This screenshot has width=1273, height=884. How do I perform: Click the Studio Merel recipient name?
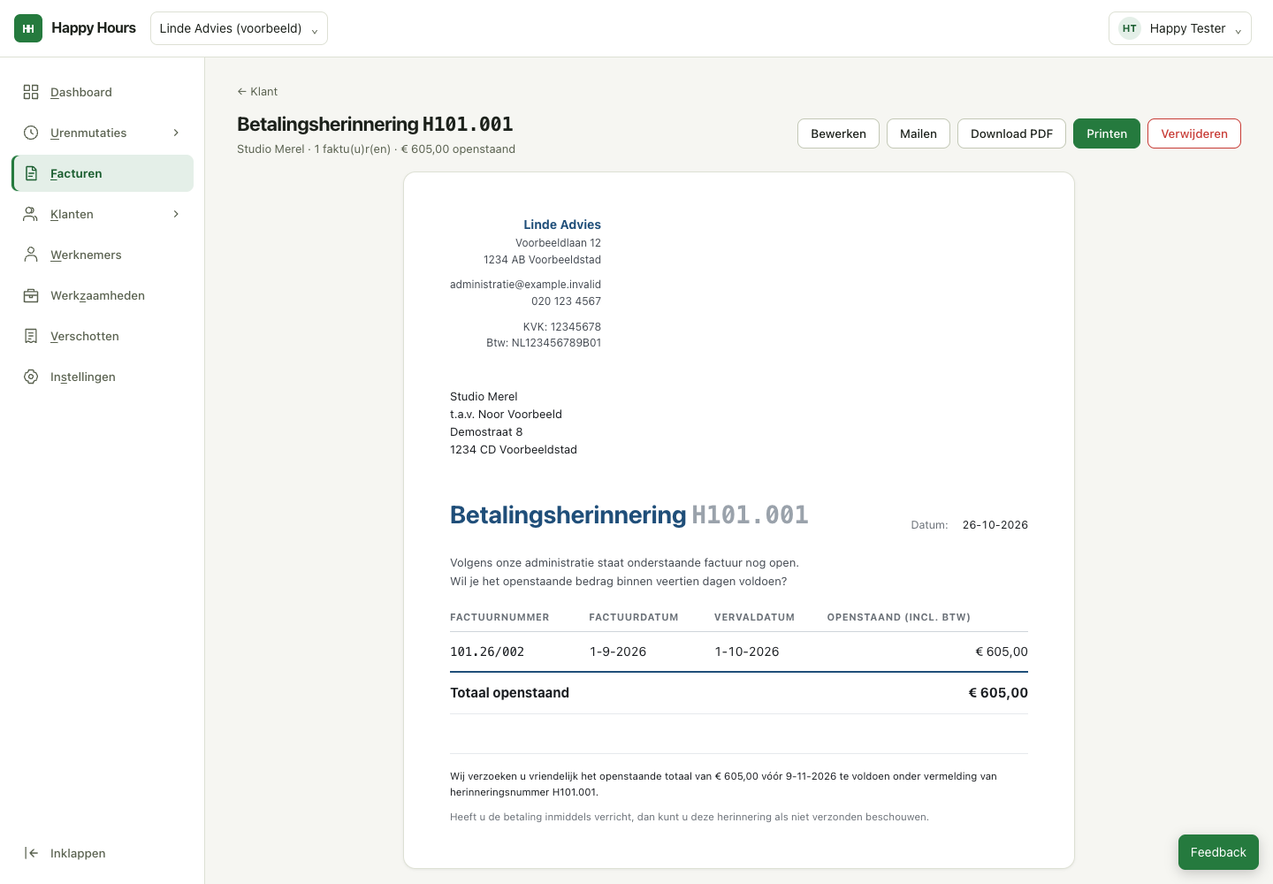[x=484, y=397]
